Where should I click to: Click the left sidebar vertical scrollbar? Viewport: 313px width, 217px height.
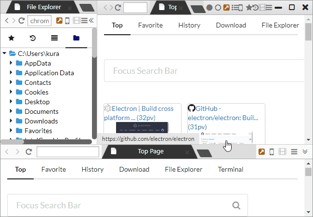click(94, 83)
